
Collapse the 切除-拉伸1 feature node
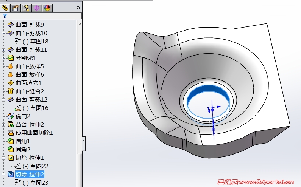click(3, 158)
